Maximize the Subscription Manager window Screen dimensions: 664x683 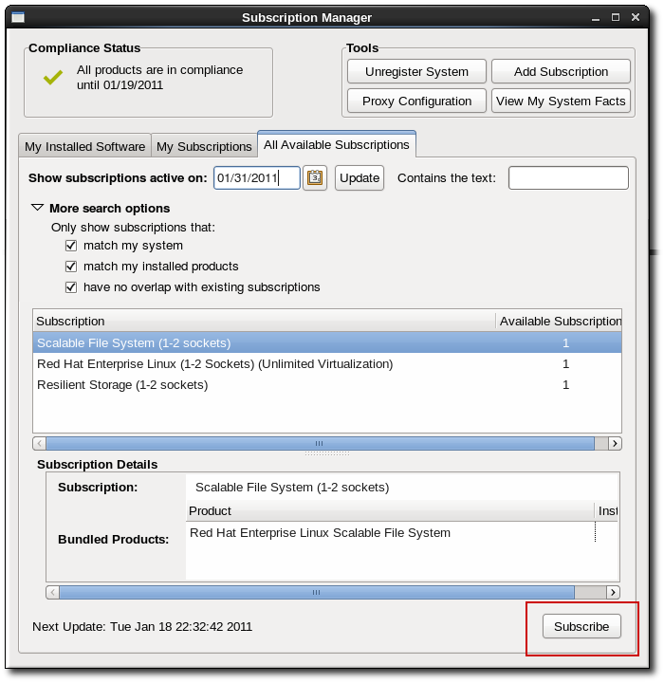pyautogui.click(x=616, y=17)
